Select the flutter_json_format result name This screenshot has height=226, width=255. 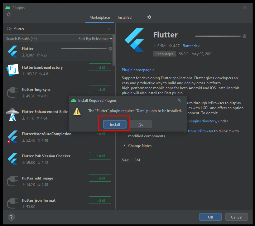pyautogui.click(x=39, y=200)
